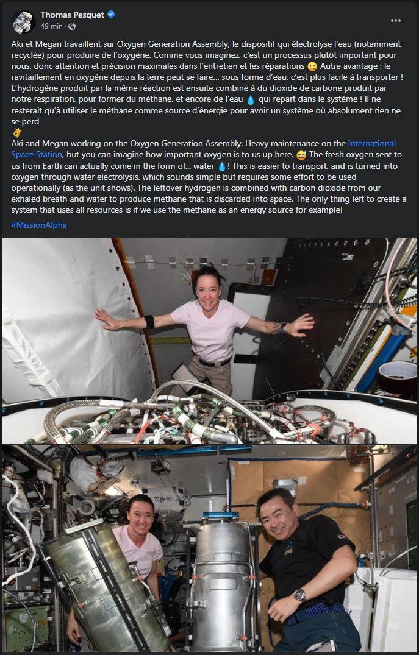Open the post options three-dot menu
This screenshot has height=655, width=419.
point(396,21)
